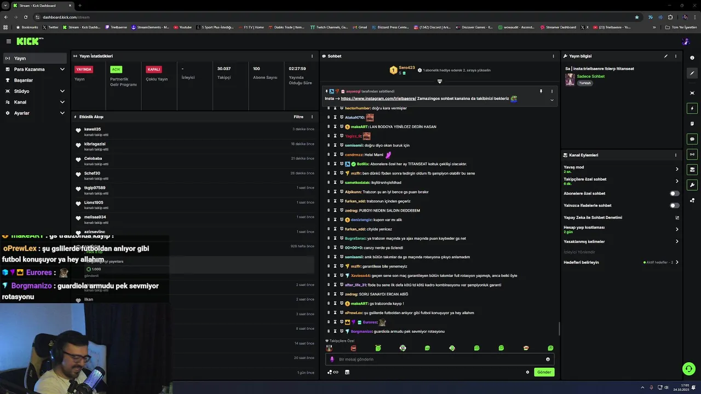Click the points infinity icon below chat
Viewport: 701px width, 394px height.
pos(332,372)
